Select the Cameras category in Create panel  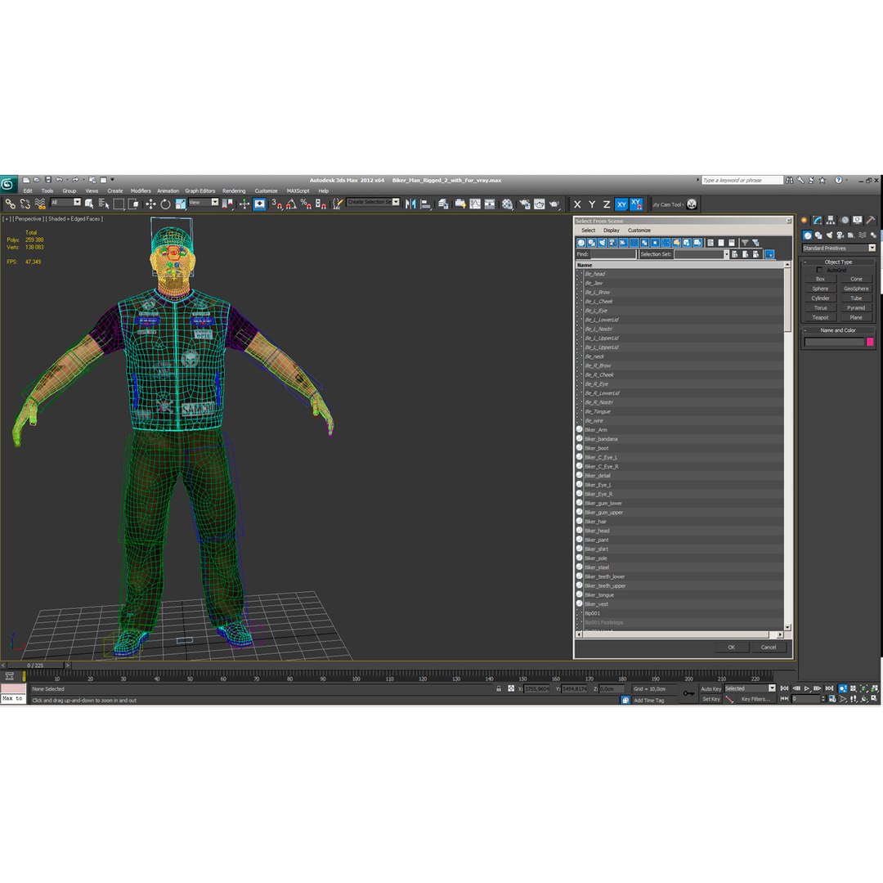(840, 235)
